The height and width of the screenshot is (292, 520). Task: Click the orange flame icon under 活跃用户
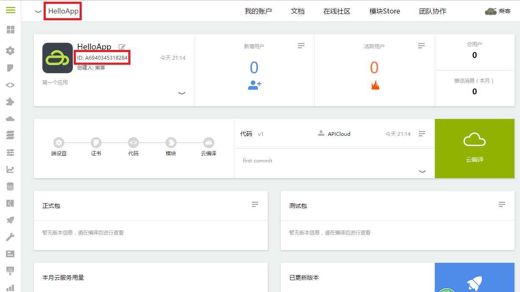375,85
